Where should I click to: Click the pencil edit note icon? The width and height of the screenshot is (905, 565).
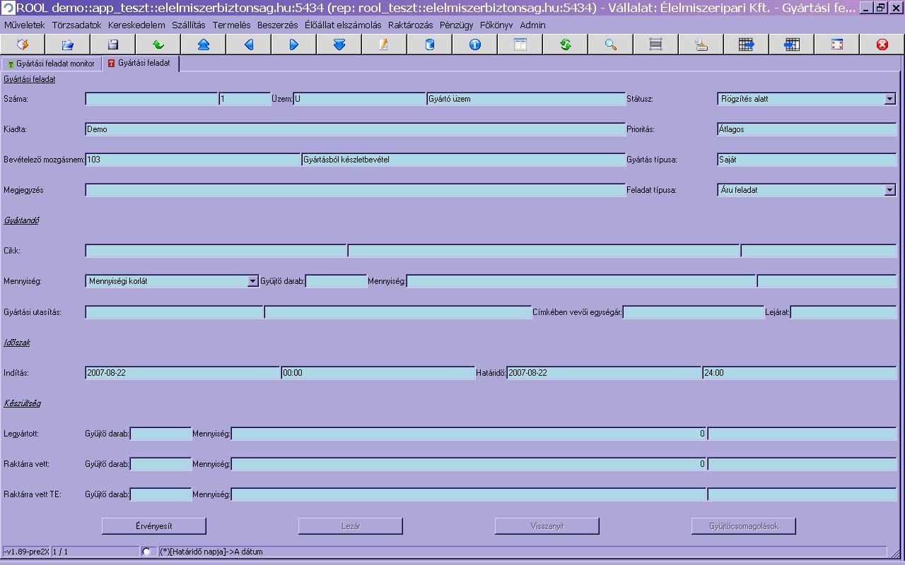(384, 44)
